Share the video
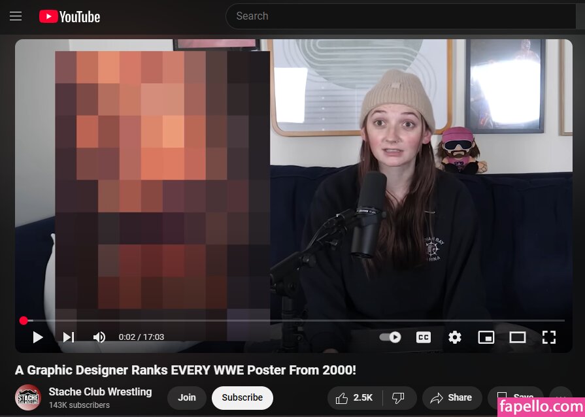 452,397
